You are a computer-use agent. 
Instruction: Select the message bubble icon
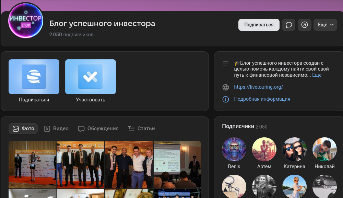(x=288, y=25)
